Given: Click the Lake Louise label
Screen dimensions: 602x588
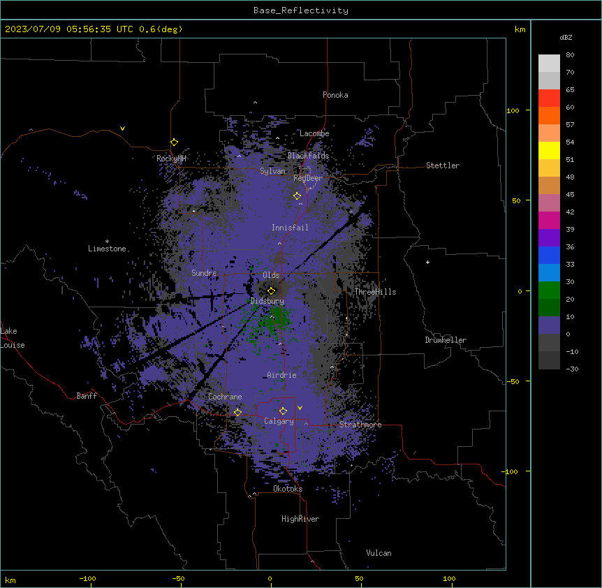Looking at the screenshot, I should click(13, 338).
